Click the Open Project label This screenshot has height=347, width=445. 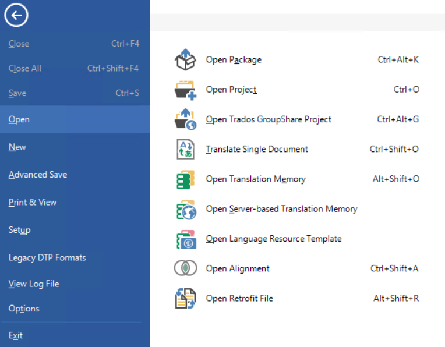click(231, 90)
